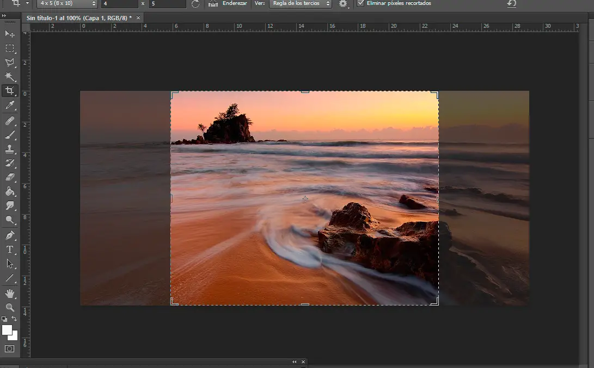Toggle 'Eliminar píxeles recortados' checkbox

tap(360, 3)
